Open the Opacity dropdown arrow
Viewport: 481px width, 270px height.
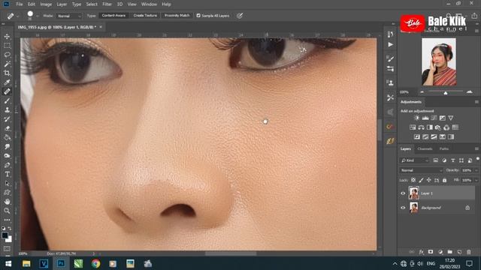pyautogui.click(x=476, y=170)
